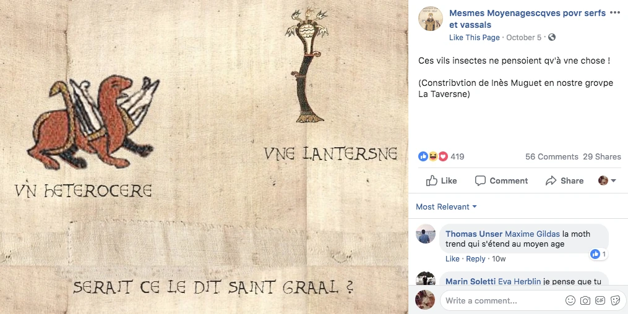
Task: Attach a photo using the camera icon
Action: point(585,300)
